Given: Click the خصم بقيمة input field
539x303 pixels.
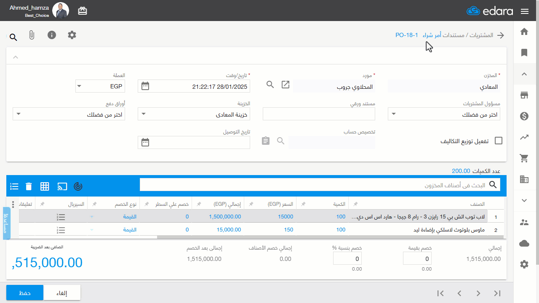Looking at the screenshot, I should 417,259.
